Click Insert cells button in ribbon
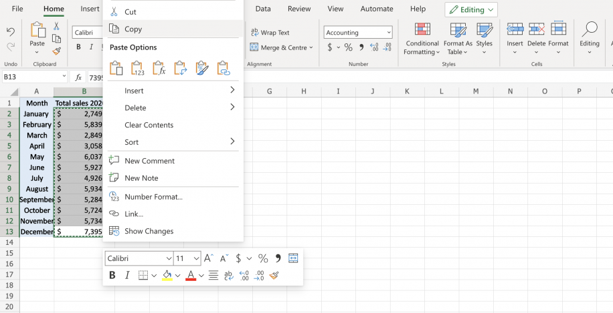 pos(515,38)
